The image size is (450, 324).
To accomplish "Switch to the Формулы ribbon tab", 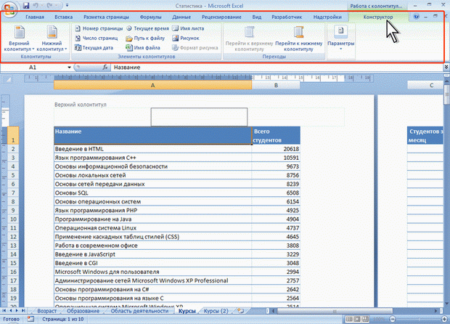I will (150, 16).
